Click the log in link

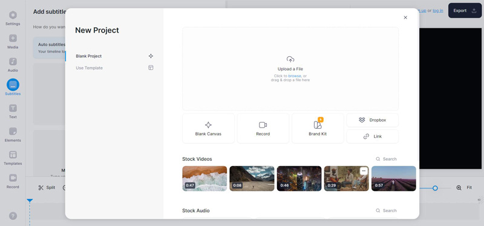click(x=437, y=10)
